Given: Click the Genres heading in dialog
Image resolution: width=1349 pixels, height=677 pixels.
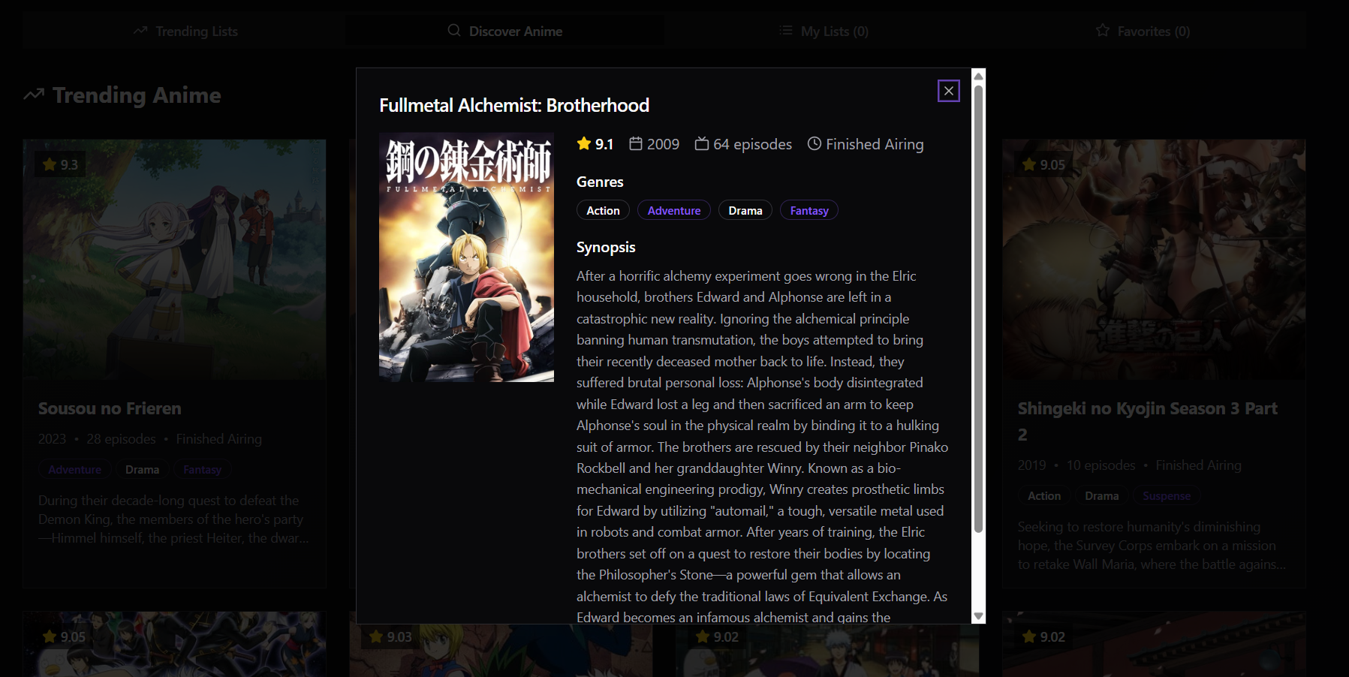Looking at the screenshot, I should coord(600,182).
